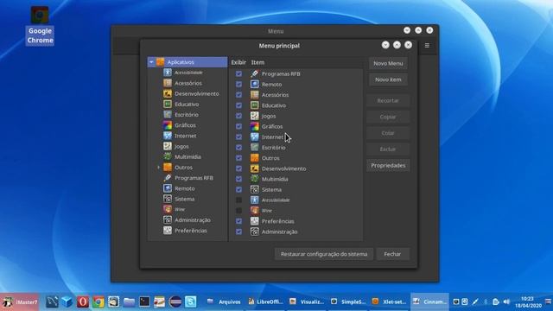Open the volume control in the system tray
Screen dimensions: 553x311
click(506, 301)
